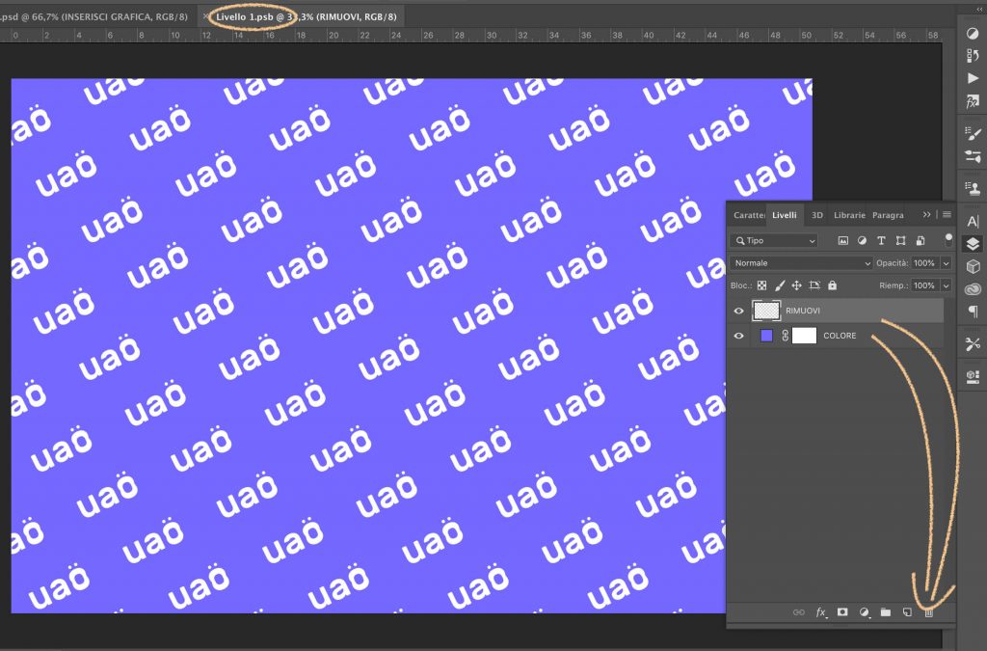Open the Tipo filter type dropdown

[x=775, y=240]
